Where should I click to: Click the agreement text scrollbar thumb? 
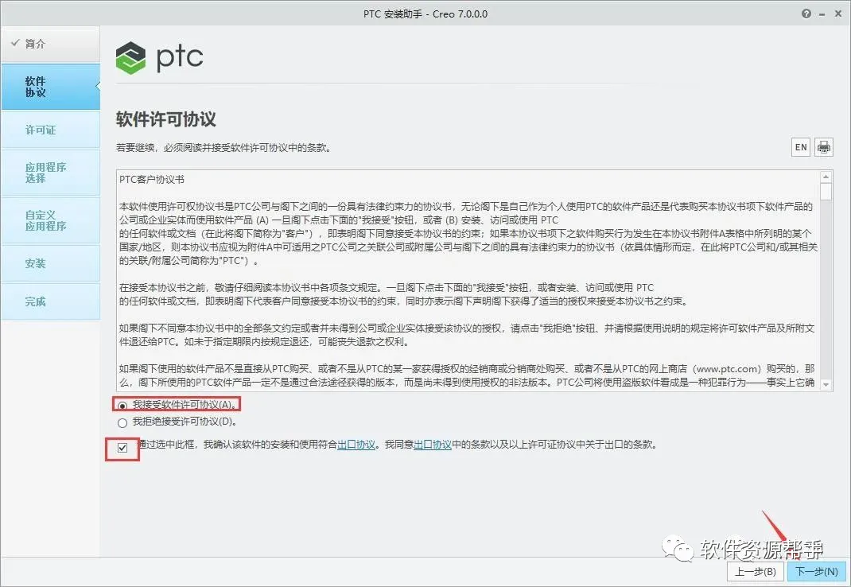tap(826, 192)
